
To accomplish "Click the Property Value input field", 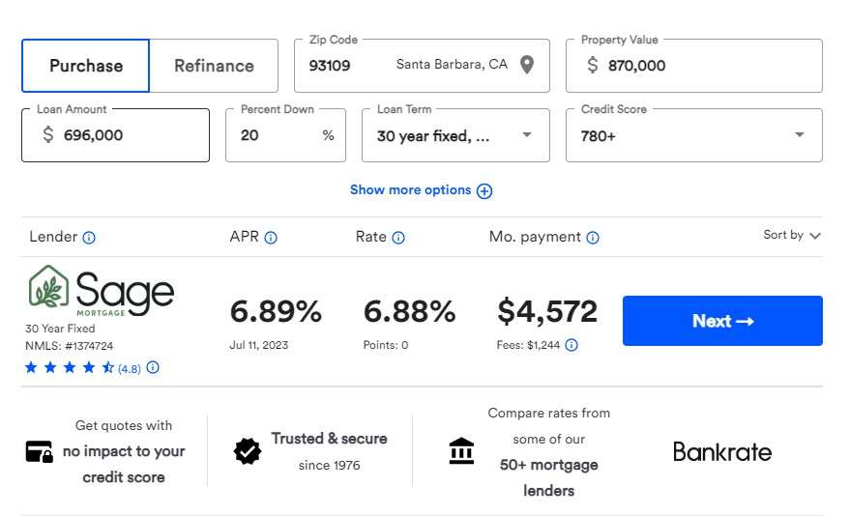I will (694, 66).
